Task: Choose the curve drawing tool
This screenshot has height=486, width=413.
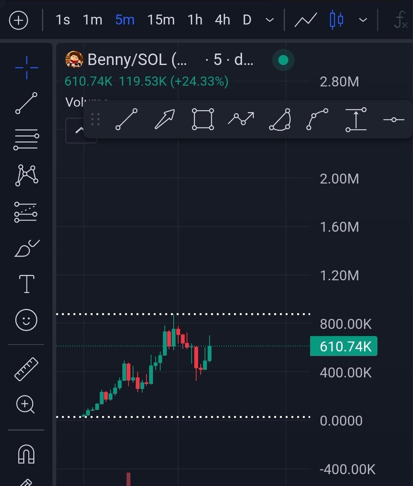Action: pos(318,119)
